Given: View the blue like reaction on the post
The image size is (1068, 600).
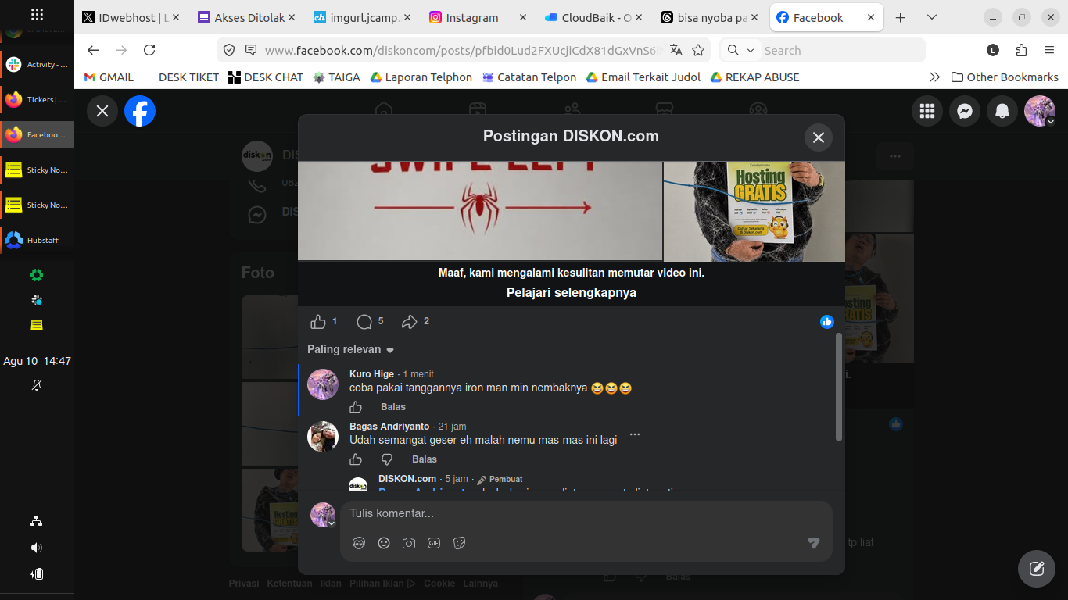Looking at the screenshot, I should (827, 322).
